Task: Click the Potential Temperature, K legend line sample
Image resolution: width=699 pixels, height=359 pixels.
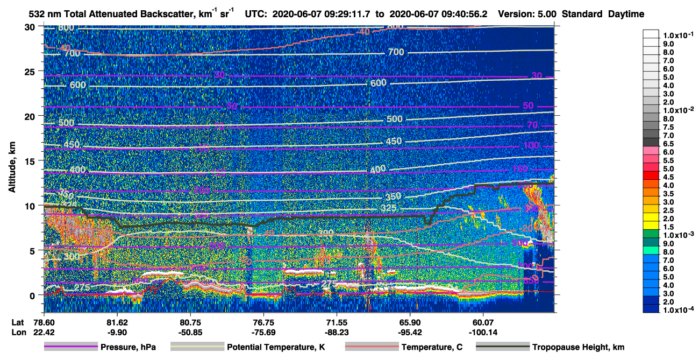Action: point(197,347)
